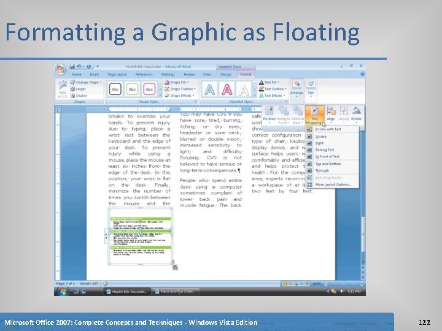Switch to SmartArt Design tab
Screen dimensions: 442x331
point(226,74)
